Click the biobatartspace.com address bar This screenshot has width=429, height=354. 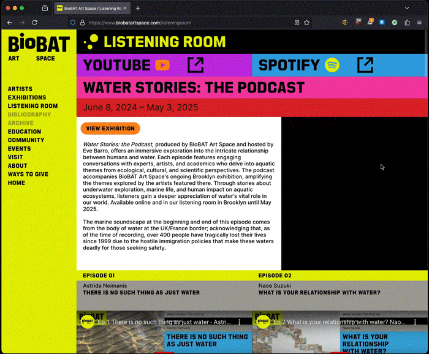184,23
